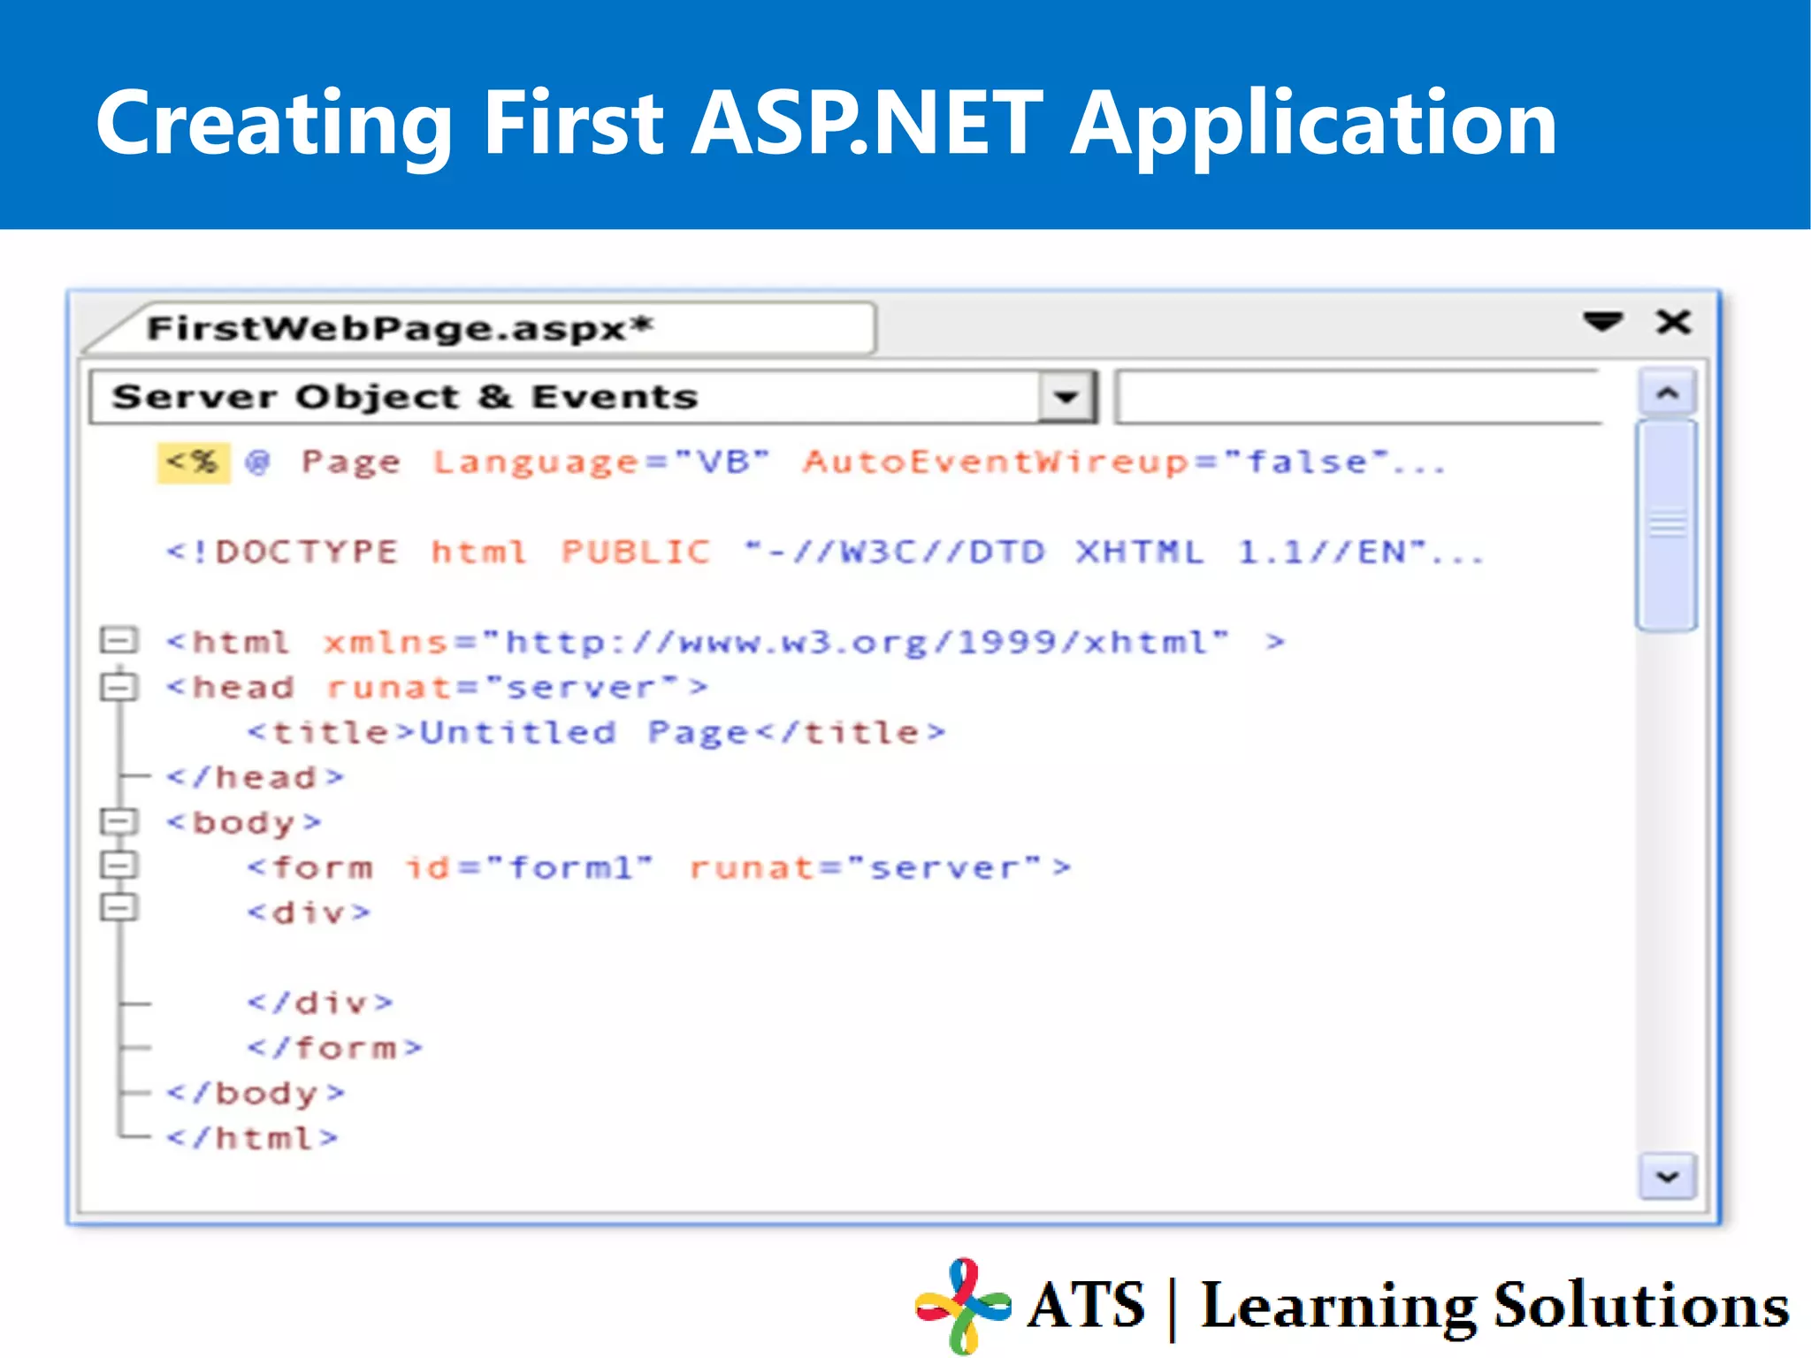
Task: Collapse the head runat="server" element
Action: pyautogui.click(x=118, y=686)
